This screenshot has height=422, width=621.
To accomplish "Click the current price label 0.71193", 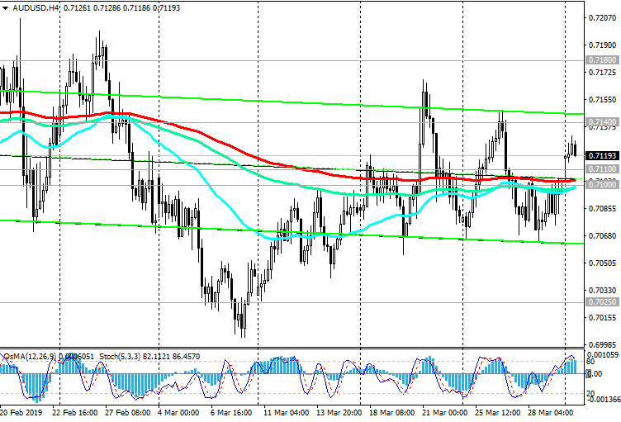I will tap(602, 155).
